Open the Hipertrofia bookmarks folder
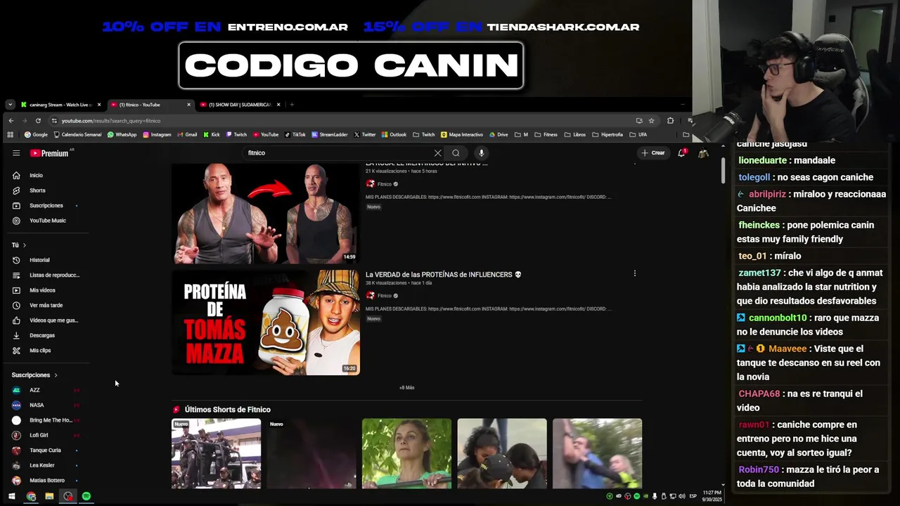Image resolution: width=900 pixels, height=506 pixels. (x=607, y=134)
